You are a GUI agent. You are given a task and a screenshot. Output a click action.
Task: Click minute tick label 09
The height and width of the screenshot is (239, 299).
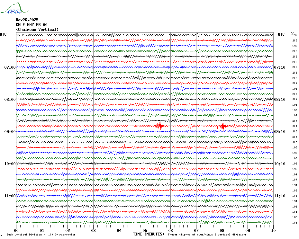(x=248, y=230)
